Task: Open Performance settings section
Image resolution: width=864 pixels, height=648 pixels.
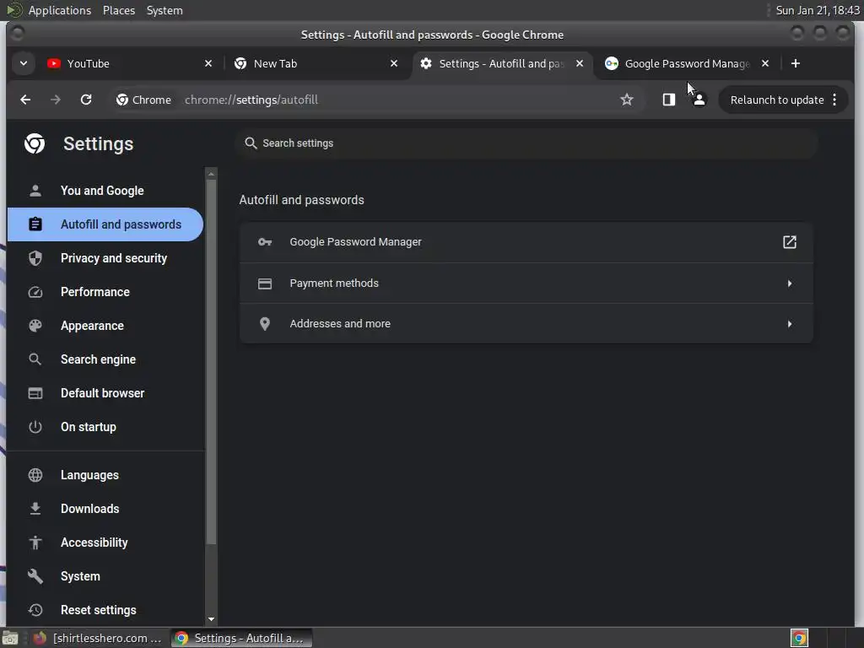Action: (105, 292)
